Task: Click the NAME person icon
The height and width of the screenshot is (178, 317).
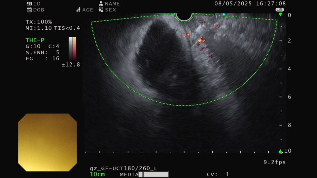Action: pos(101,4)
